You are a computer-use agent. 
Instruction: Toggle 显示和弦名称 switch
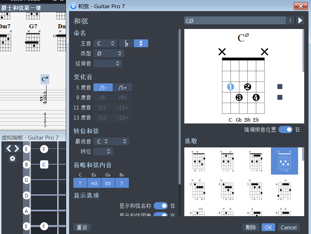tap(160, 206)
